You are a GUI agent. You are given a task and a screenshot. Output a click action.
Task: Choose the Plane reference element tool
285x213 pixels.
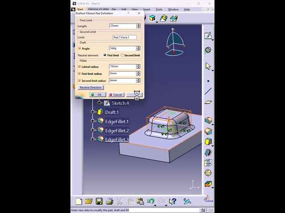(208, 103)
